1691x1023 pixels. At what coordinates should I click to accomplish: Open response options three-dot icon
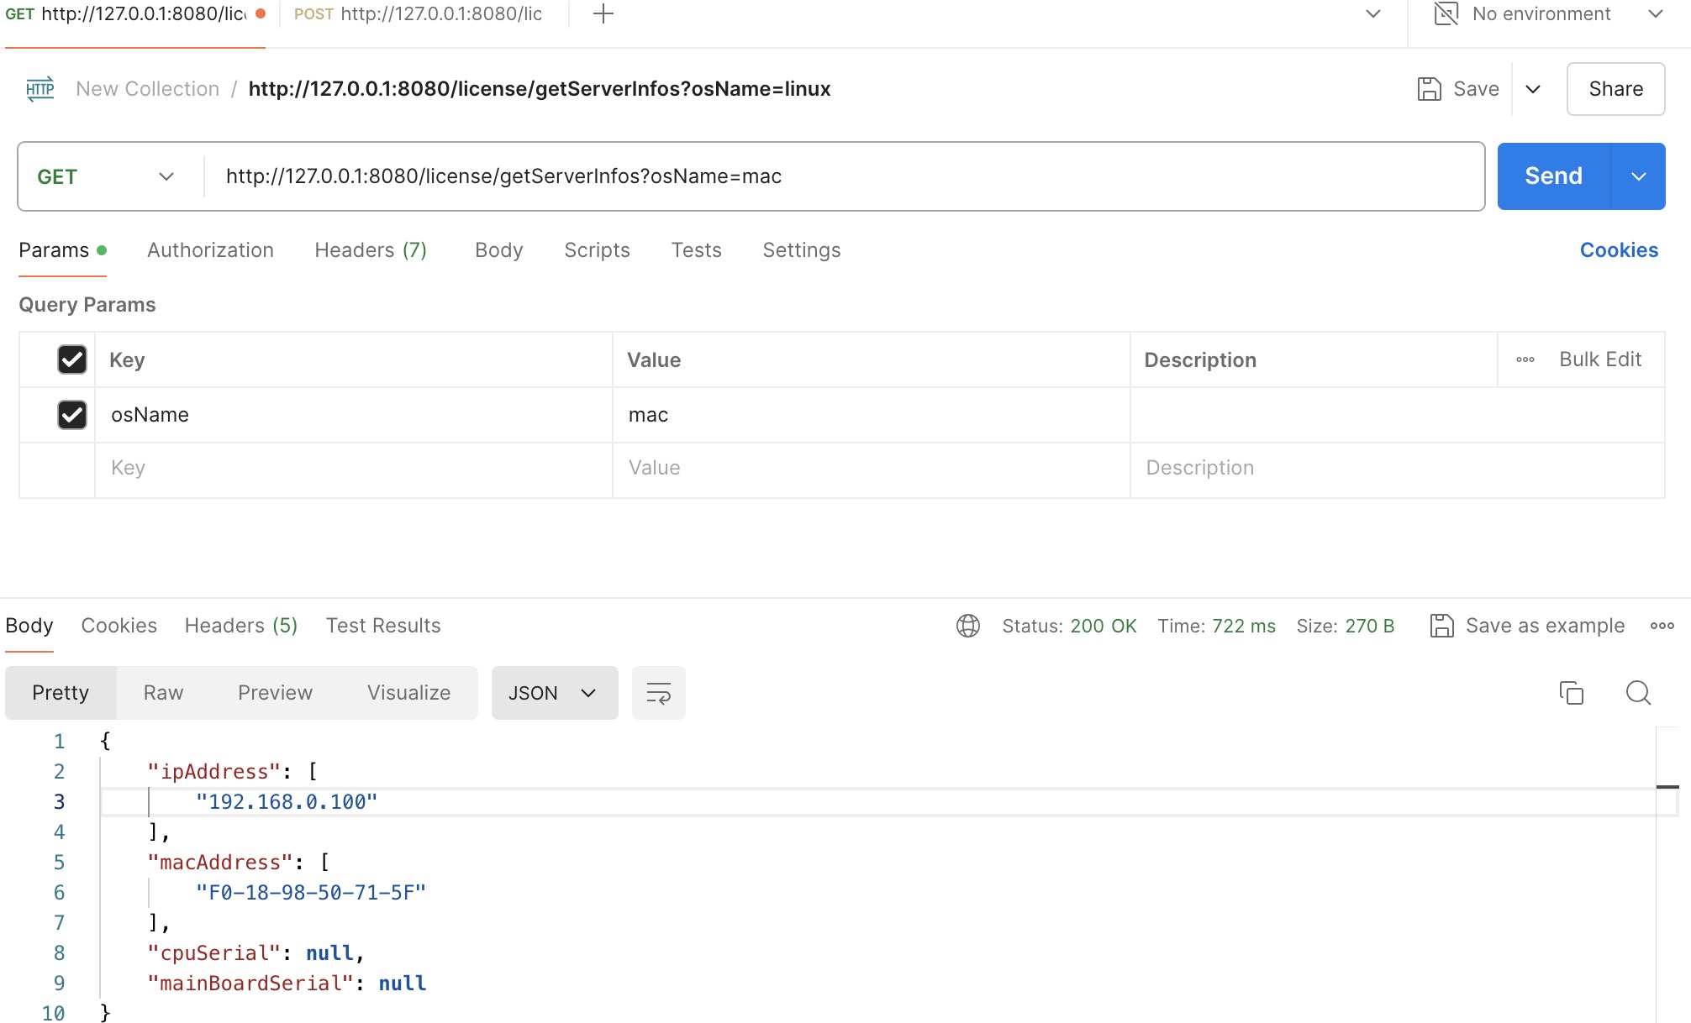click(x=1662, y=626)
